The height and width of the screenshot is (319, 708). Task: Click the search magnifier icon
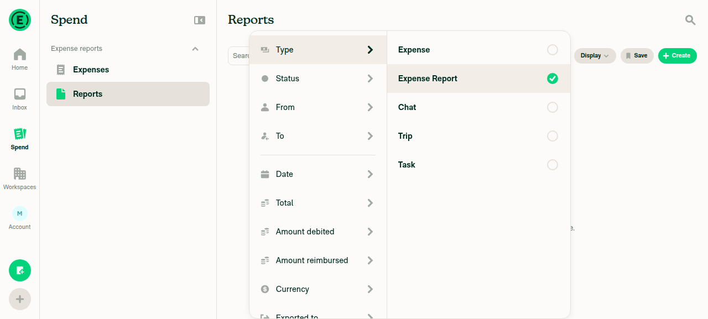pyautogui.click(x=690, y=20)
